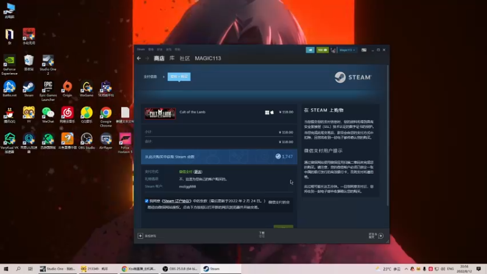Open the Cult of the Lamb game thumbnail
This screenshot has width=487, height=274.
tap(160, 113)
